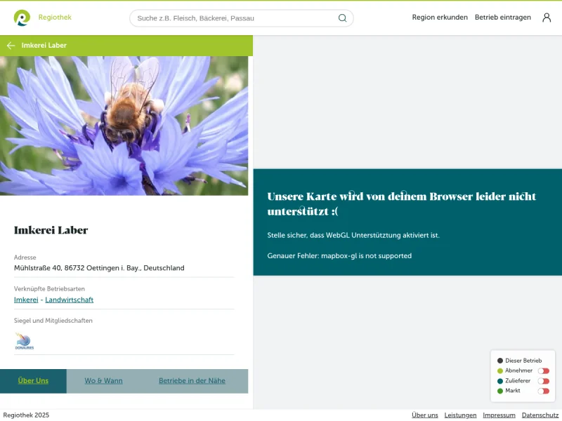This screenshot has width=562, height=421.
Task: Toggle the Zulieferer map filter
Action: point(543,381)
